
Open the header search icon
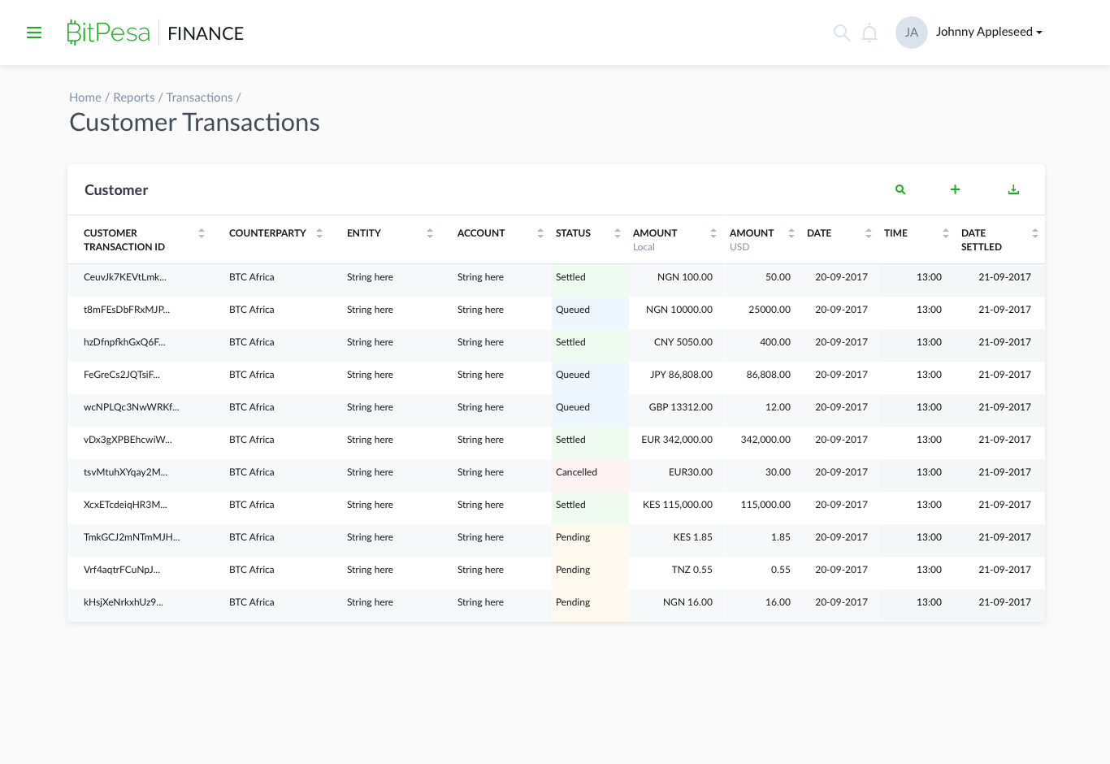pos(842,33)
